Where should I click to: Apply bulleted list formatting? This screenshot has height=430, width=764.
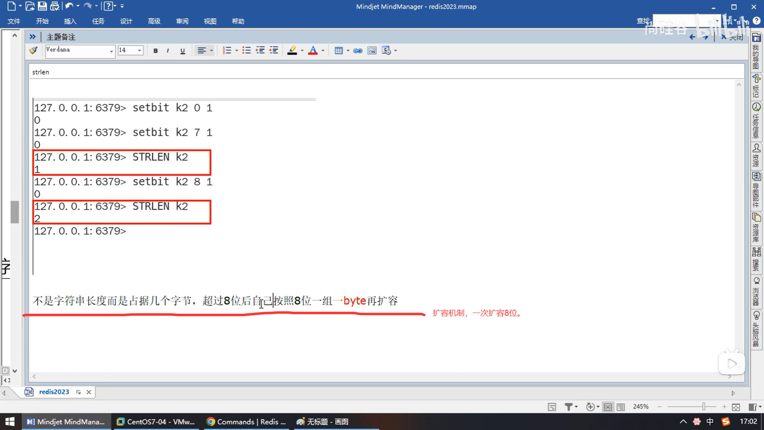click(x=247, y=51)
